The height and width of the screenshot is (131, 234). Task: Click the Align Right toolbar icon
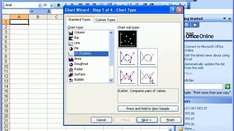point(94,4)
